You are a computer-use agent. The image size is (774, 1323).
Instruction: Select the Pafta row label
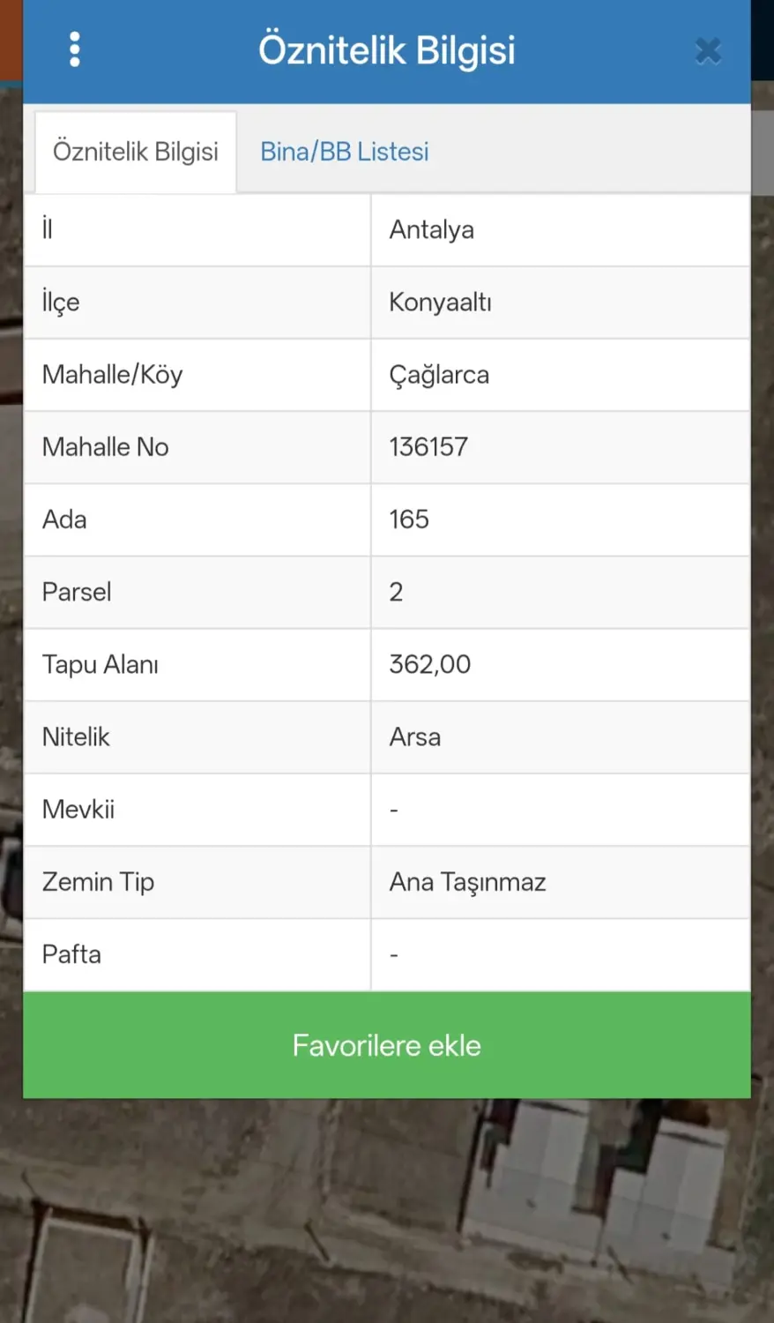pyautogui.click(x=71, y=954)
